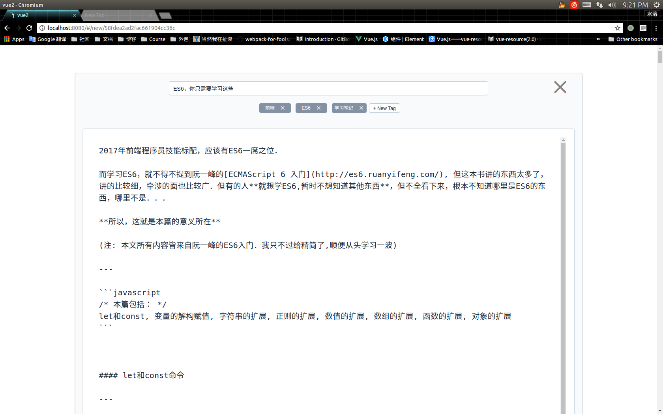Open the Apps grid shortcut
The width and height of the screenshot is (663, 414).
tap(14, 39)
